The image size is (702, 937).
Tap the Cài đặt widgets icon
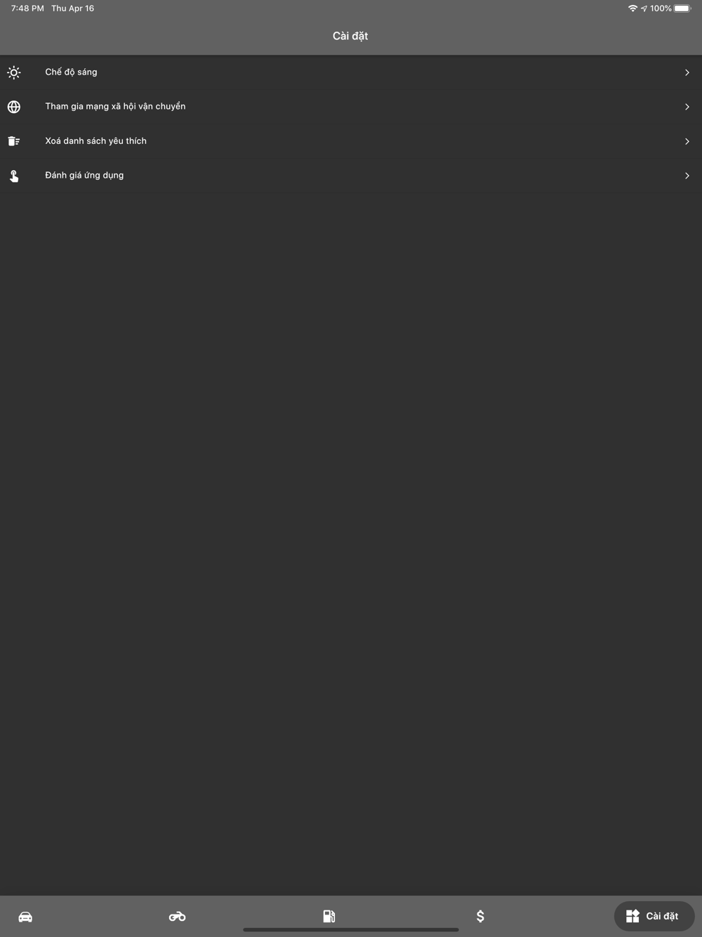point(633,916)
